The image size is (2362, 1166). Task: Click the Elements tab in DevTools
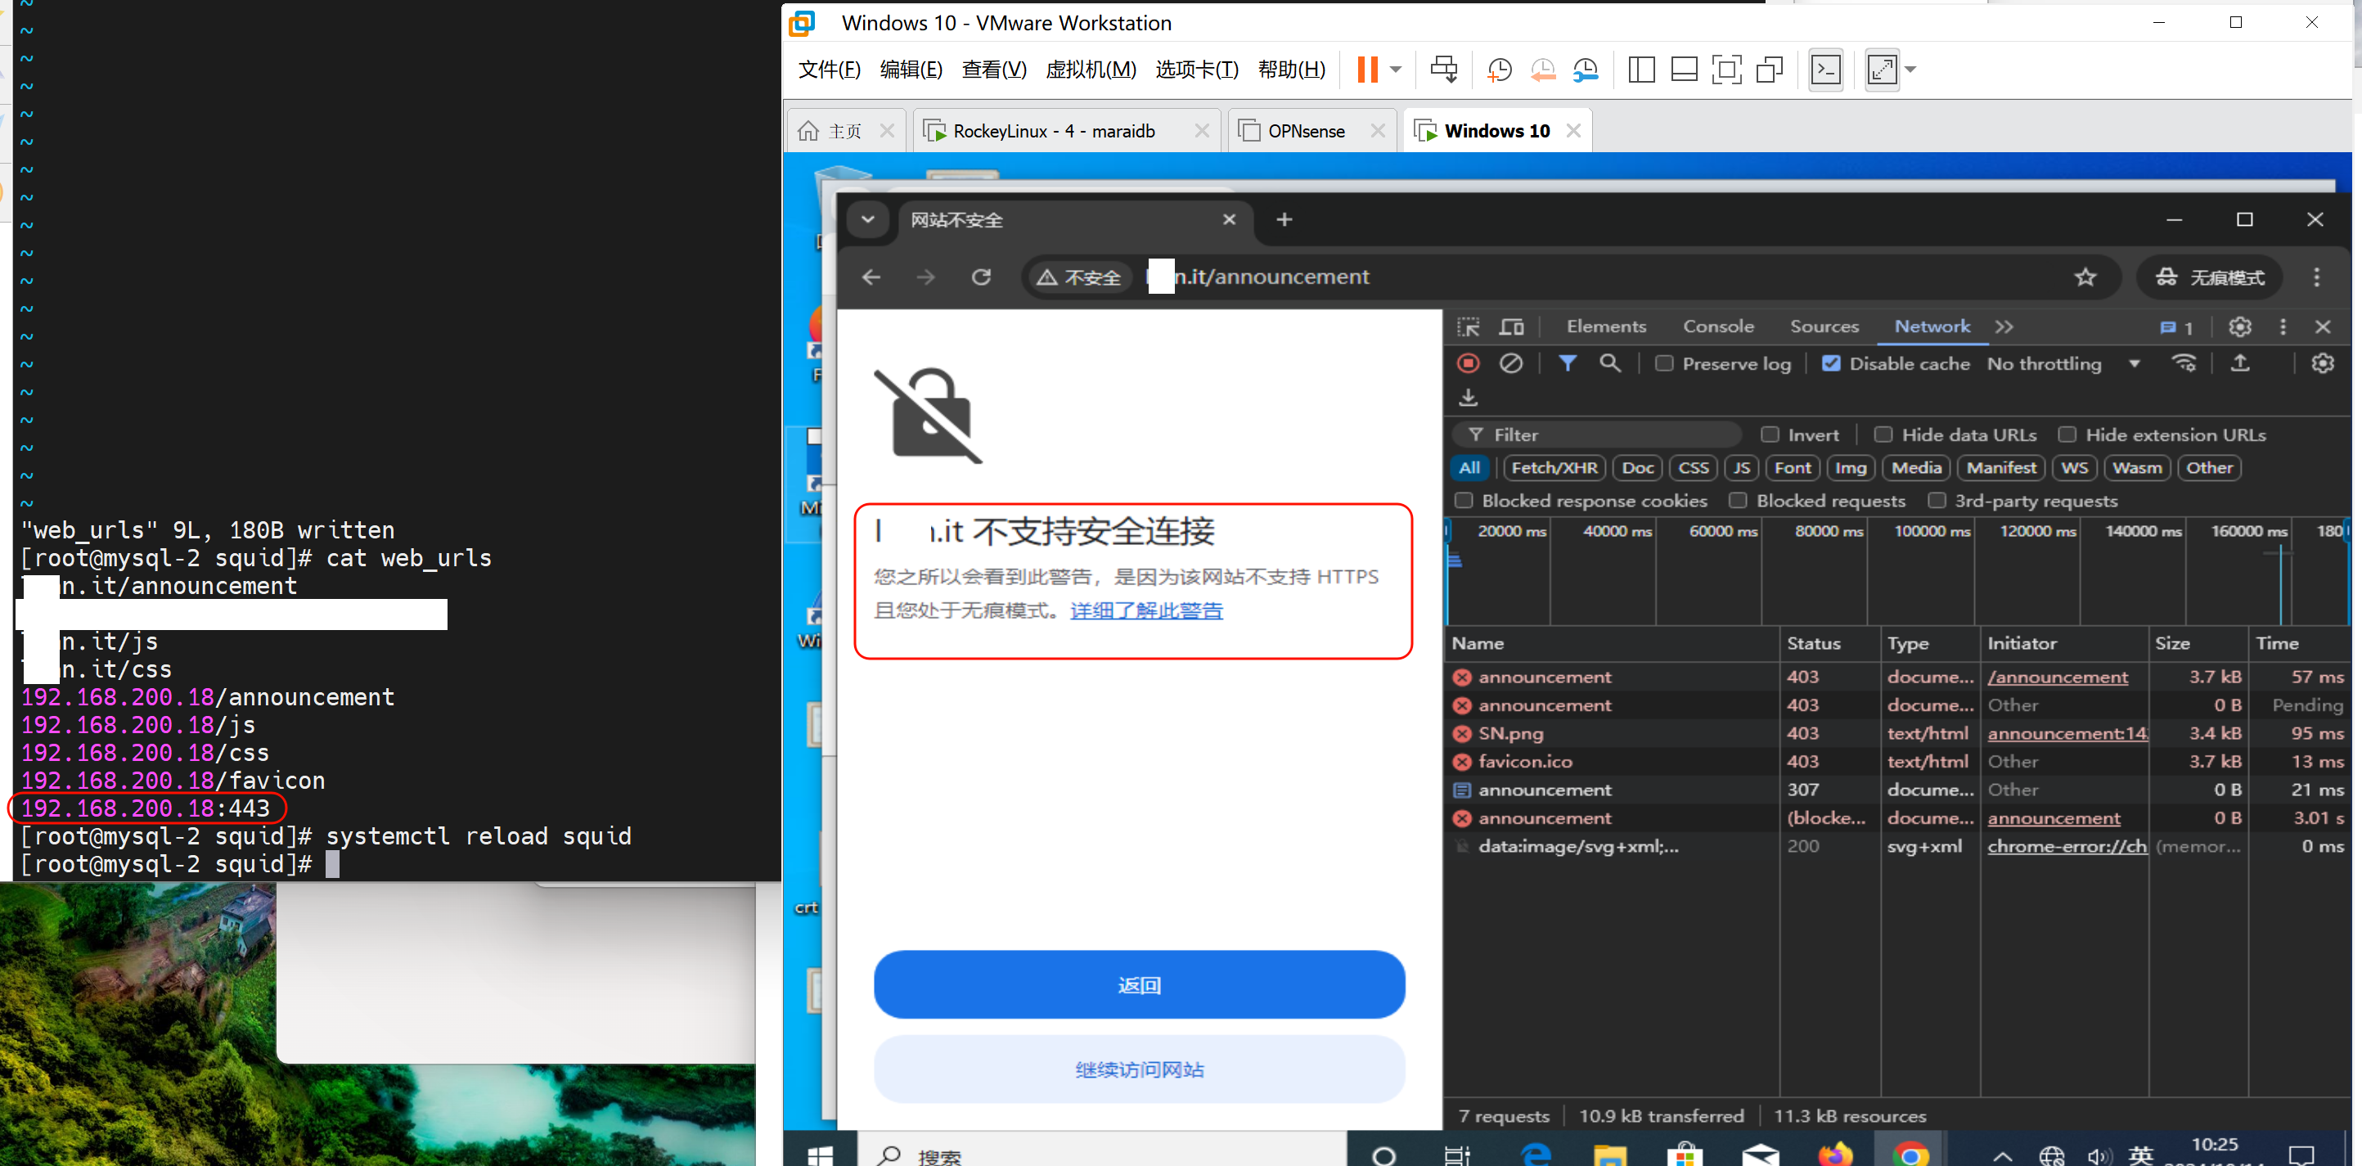coord(1603,326)
